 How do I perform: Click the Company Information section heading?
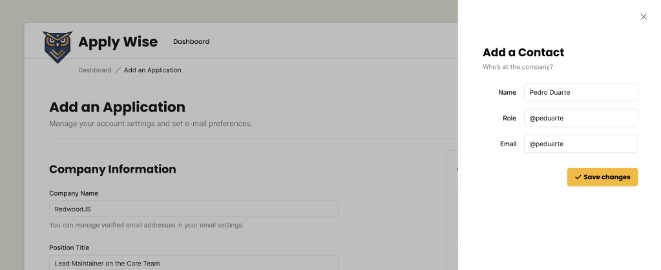pos(112,169)
